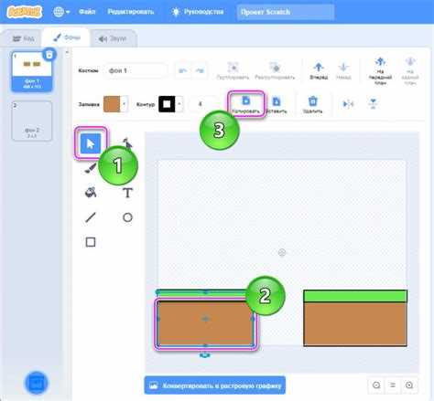Open the globe language menu
The height and width of the screenshot is (401, 434).
pyautogui.click(x=61, y=12)
